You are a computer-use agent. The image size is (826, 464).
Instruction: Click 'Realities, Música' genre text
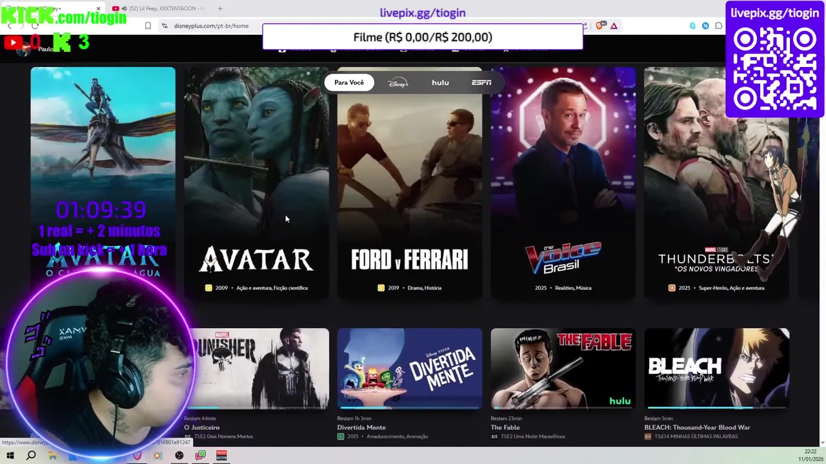[573, 288]
